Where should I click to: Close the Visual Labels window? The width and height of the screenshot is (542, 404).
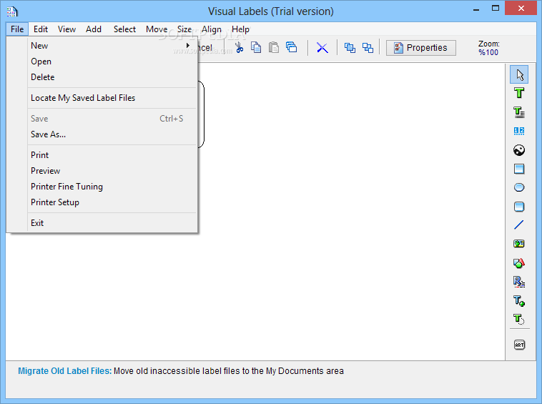521,9
